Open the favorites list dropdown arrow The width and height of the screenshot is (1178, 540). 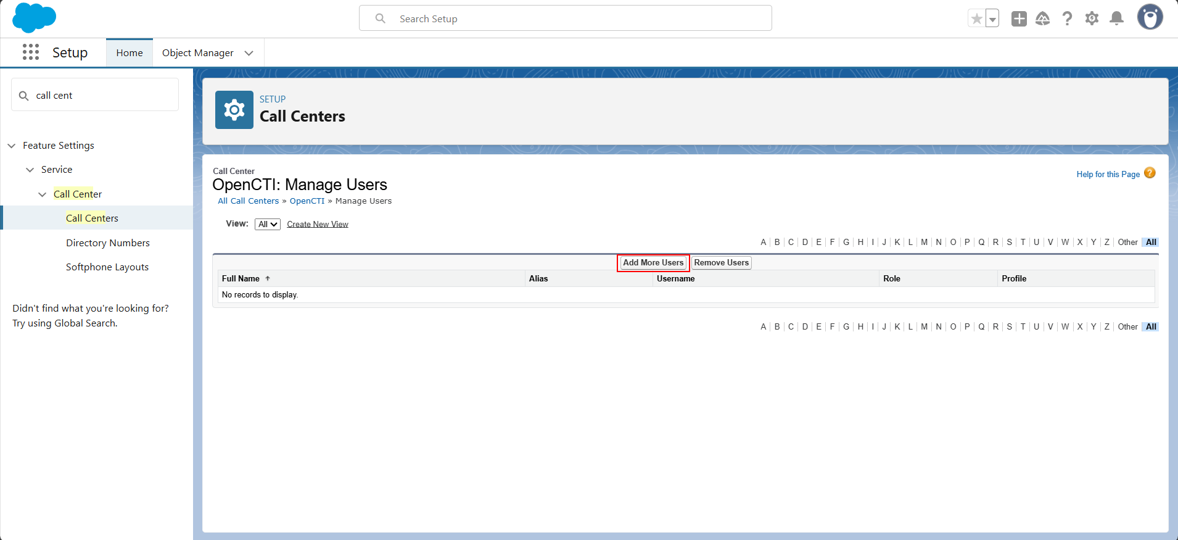click(992, 19)
